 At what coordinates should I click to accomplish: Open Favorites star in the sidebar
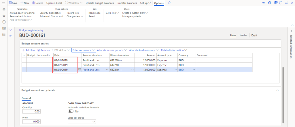pyautogui.click(x=4, y=15)
